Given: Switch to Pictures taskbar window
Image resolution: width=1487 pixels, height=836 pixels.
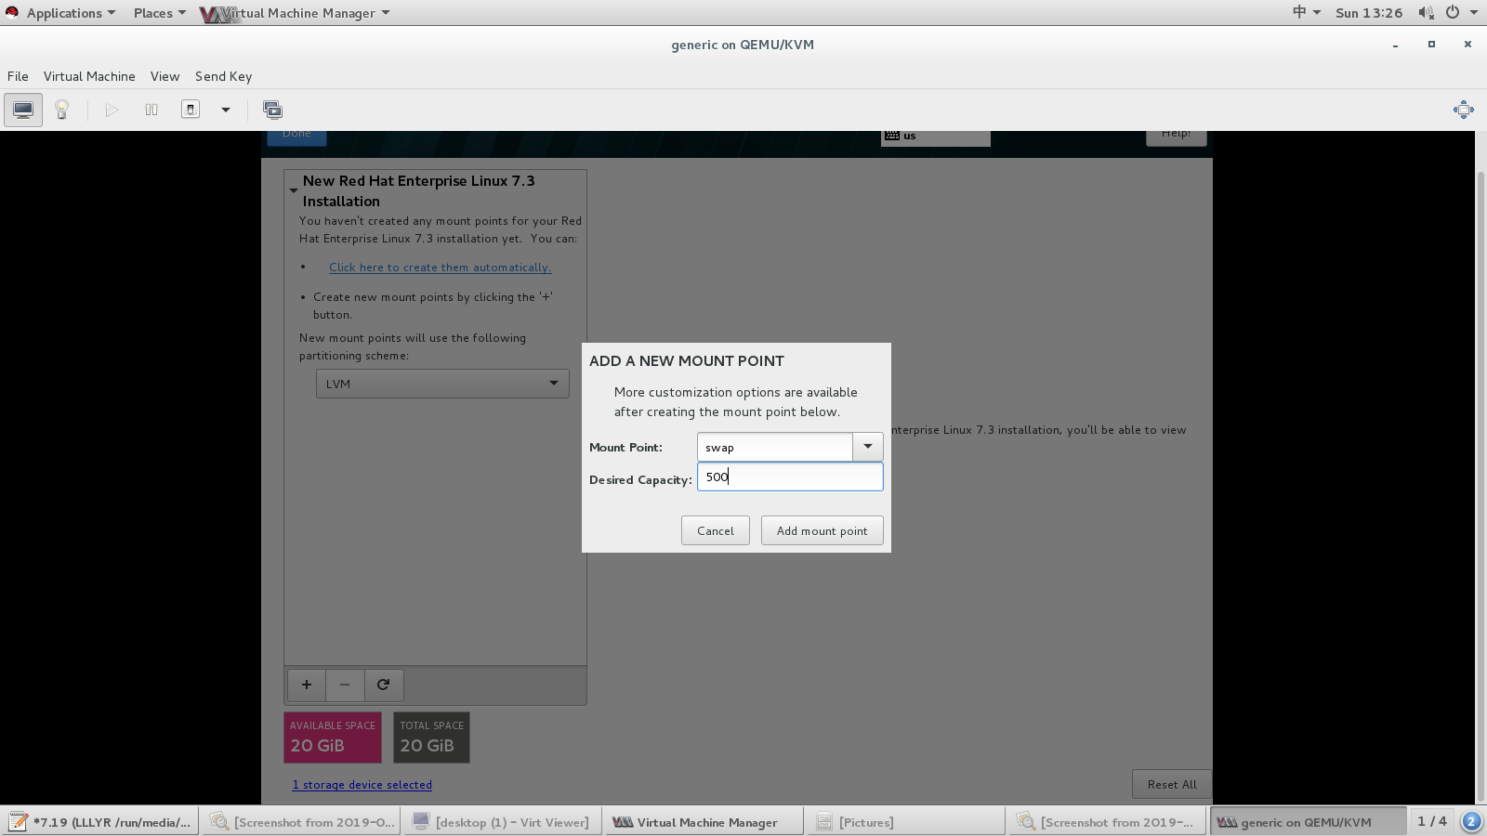Looking at the screenshot, I should click(x=905, y=822).
